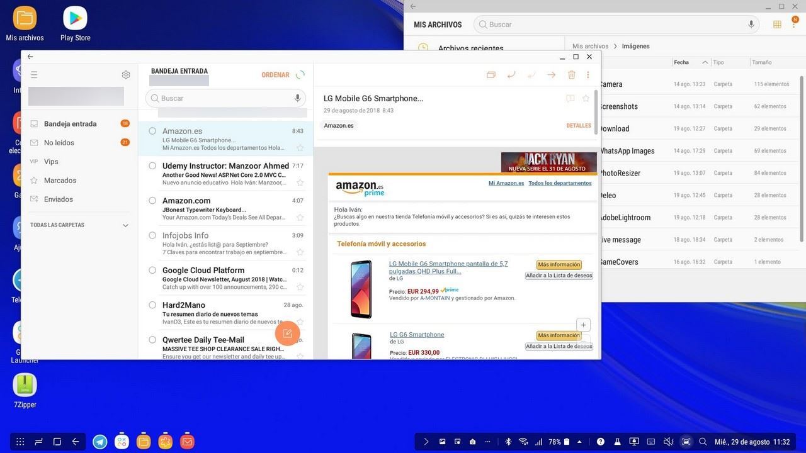806x453 pixels.
Task: Star the Udemy Instructor email in the list
Action: (300, 182)
